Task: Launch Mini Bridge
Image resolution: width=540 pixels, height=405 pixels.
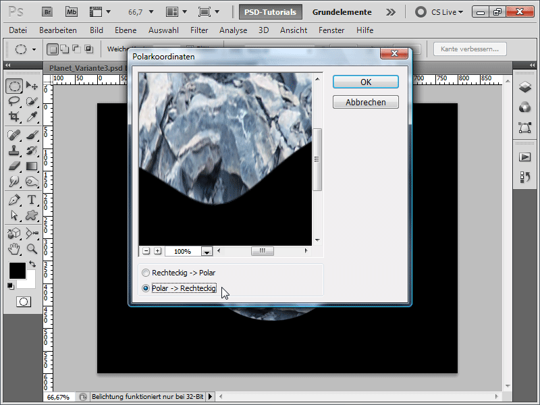Action: [x=72, y=12]
